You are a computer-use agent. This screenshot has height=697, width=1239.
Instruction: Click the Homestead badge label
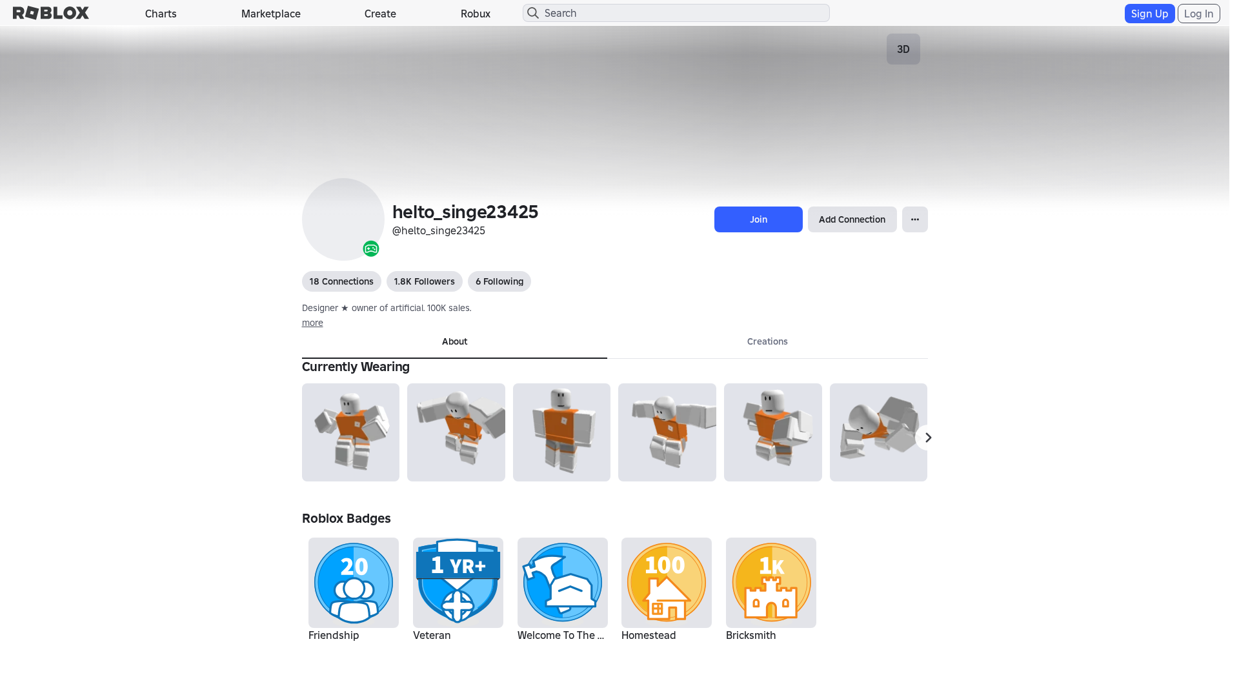[649, 635]
